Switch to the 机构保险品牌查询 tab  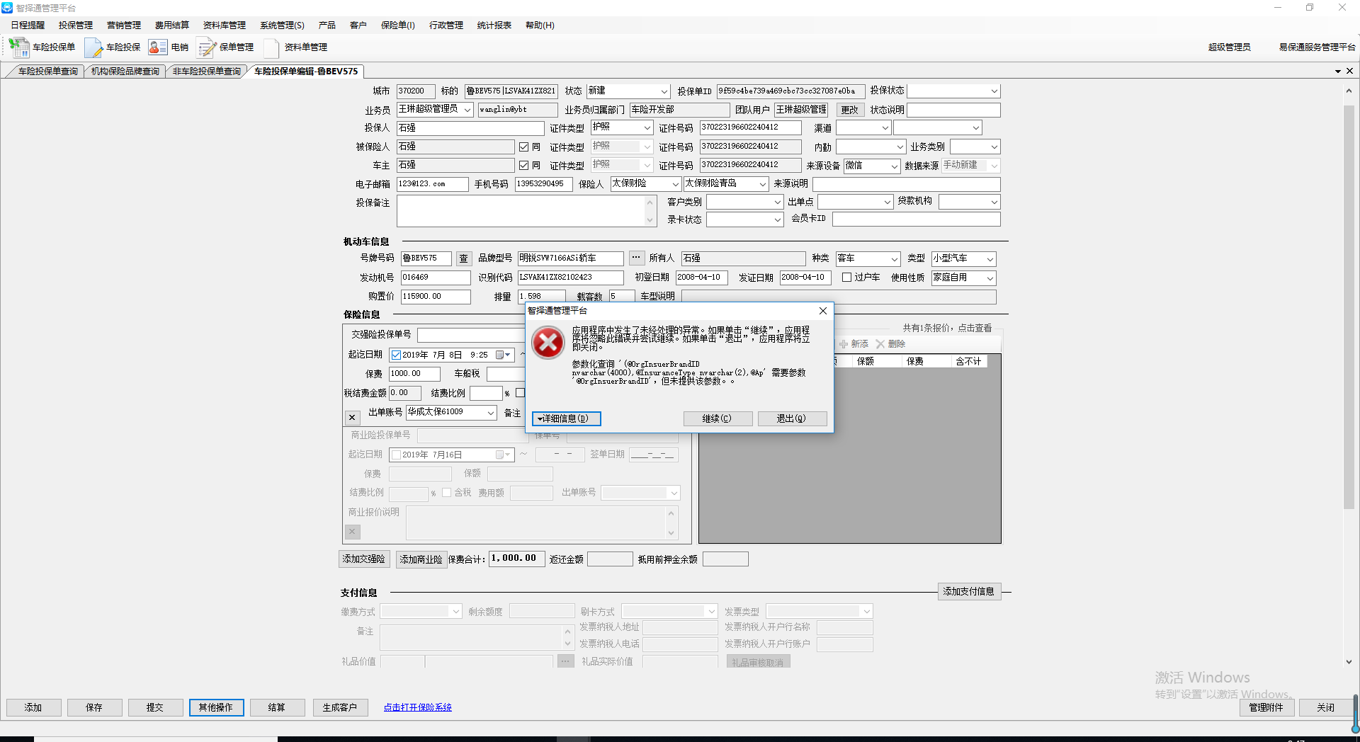click(x=125, y=72)
